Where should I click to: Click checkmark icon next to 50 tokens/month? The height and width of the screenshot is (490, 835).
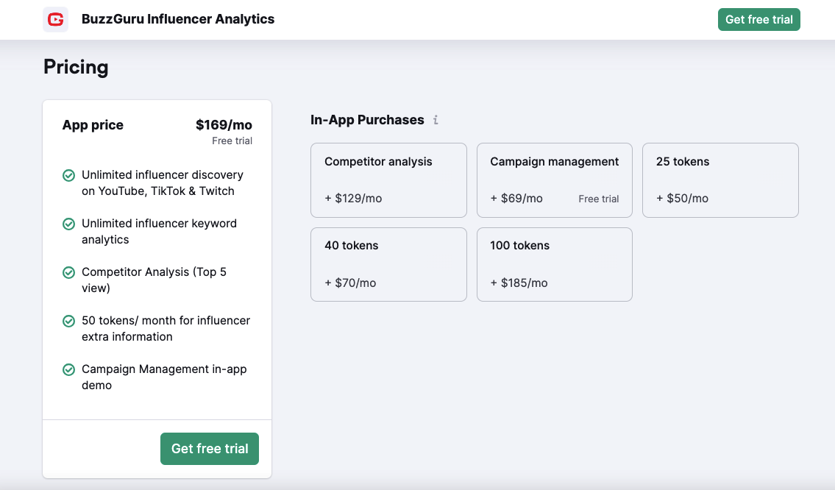click(x=68, y=322)
